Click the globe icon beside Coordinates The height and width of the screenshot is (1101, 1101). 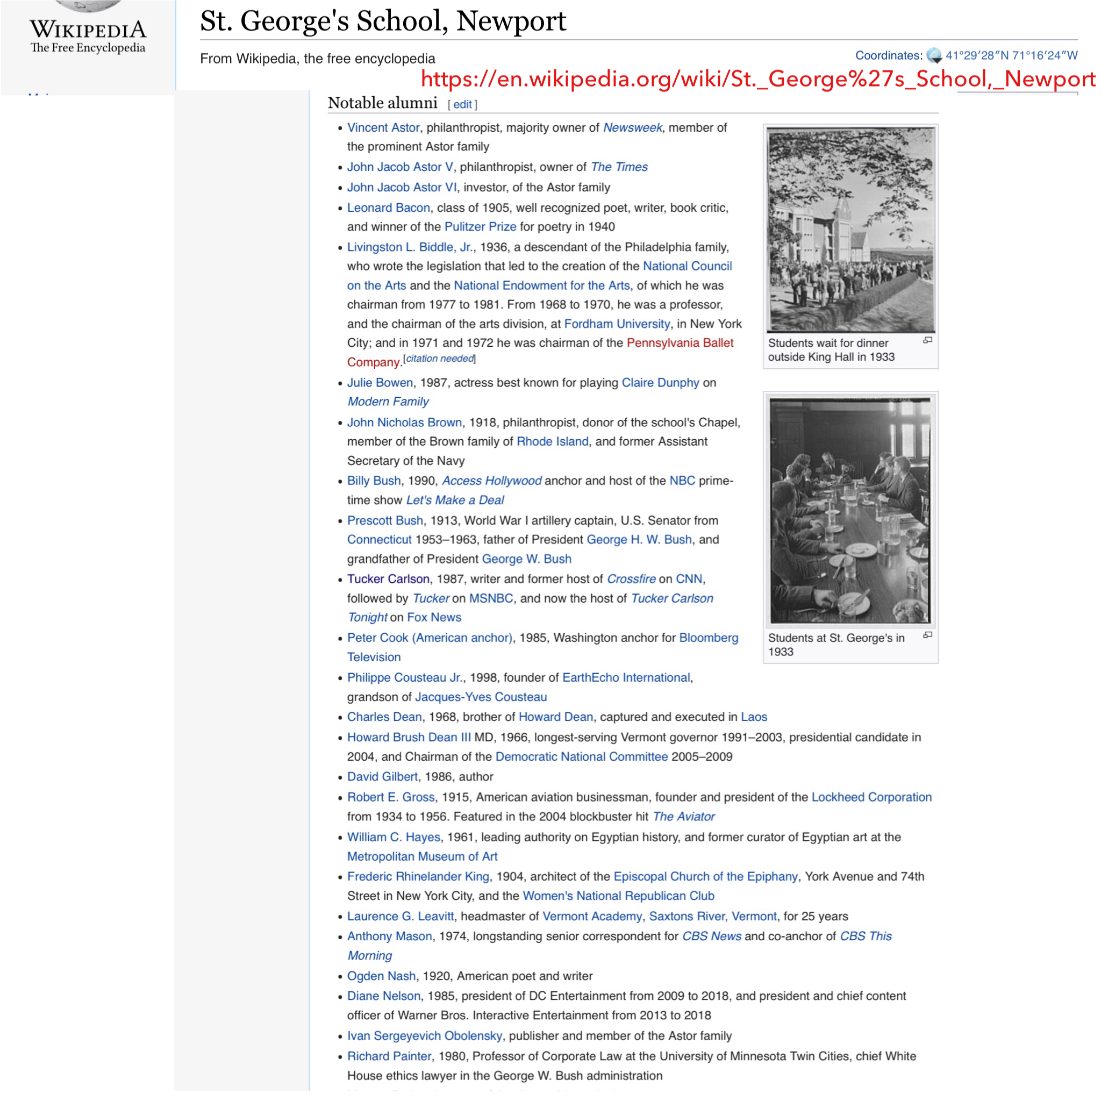[x=934, y=55]
